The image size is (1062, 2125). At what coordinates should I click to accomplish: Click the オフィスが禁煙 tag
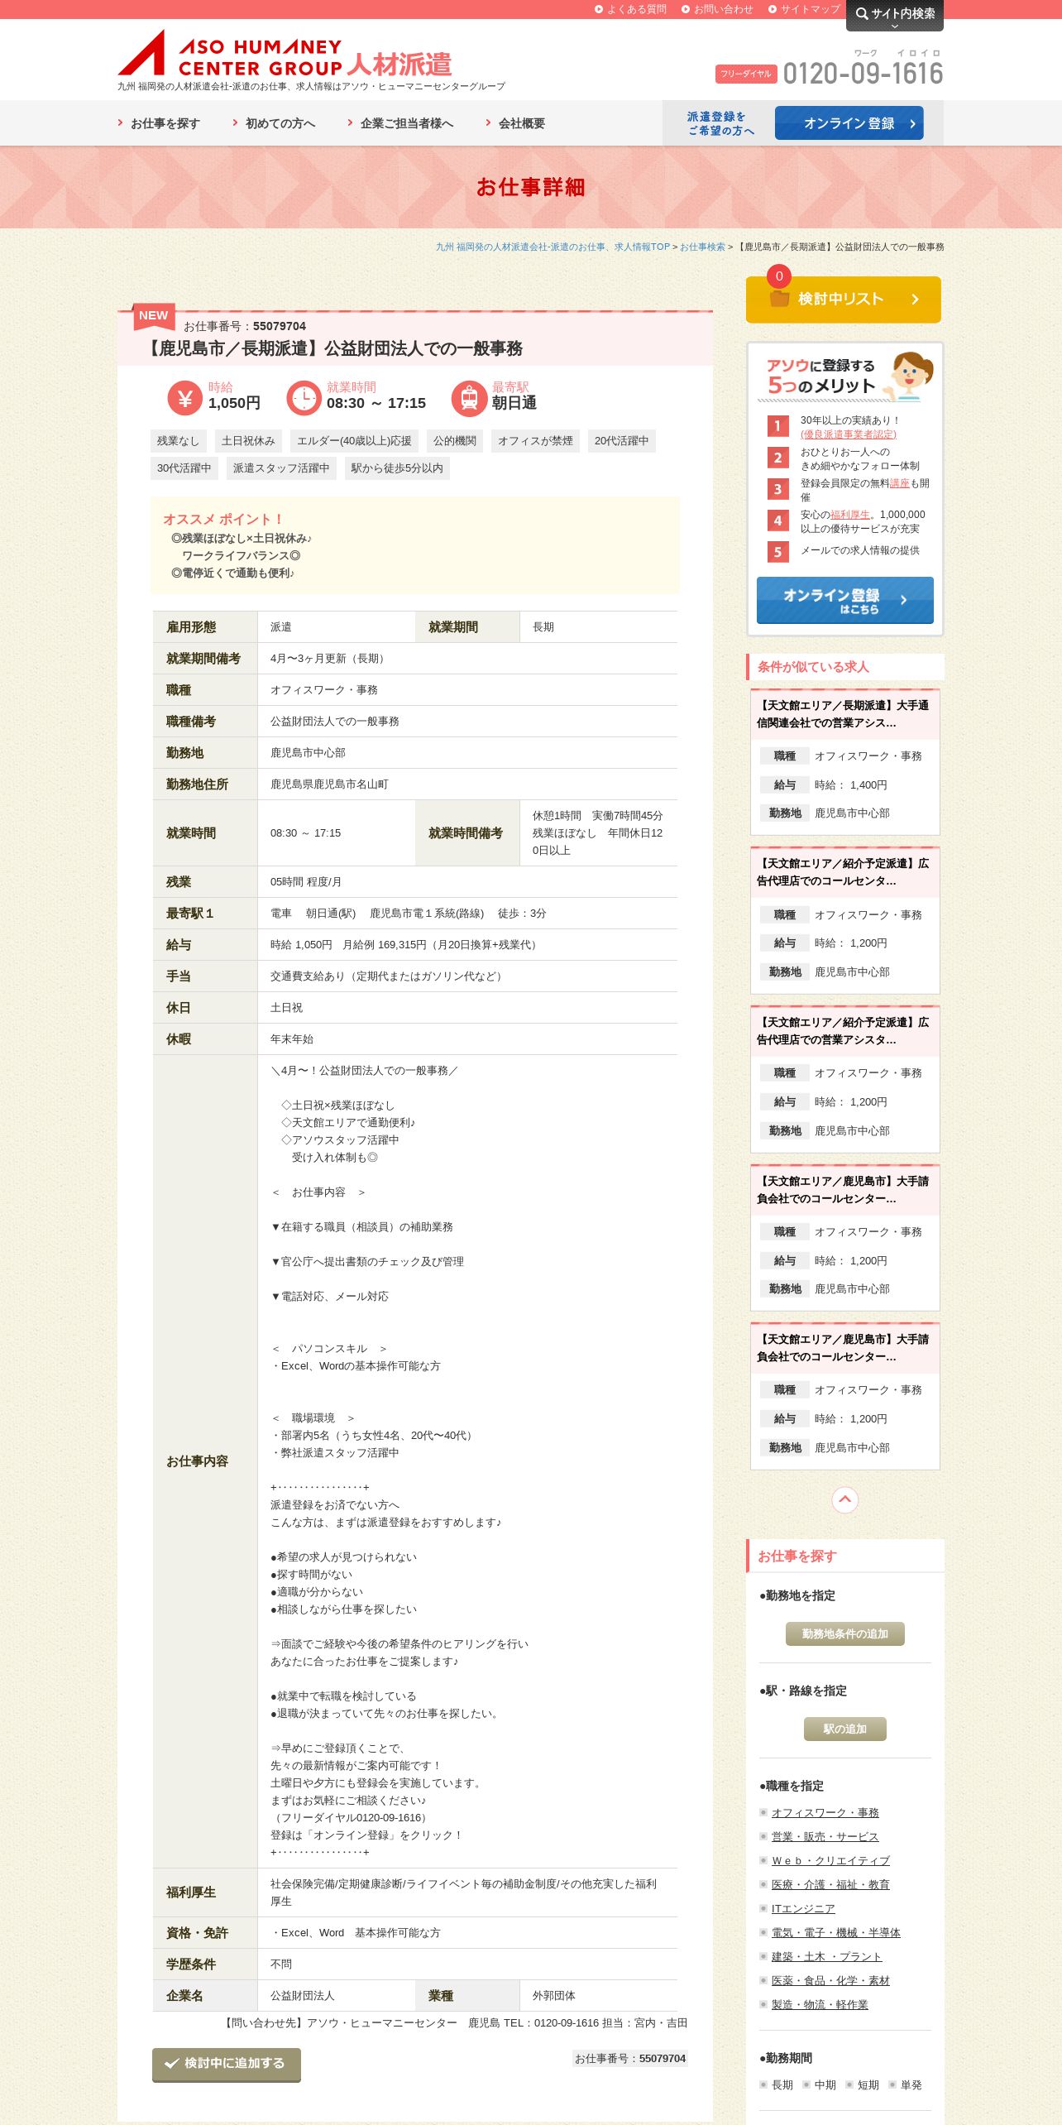(535, 441)
